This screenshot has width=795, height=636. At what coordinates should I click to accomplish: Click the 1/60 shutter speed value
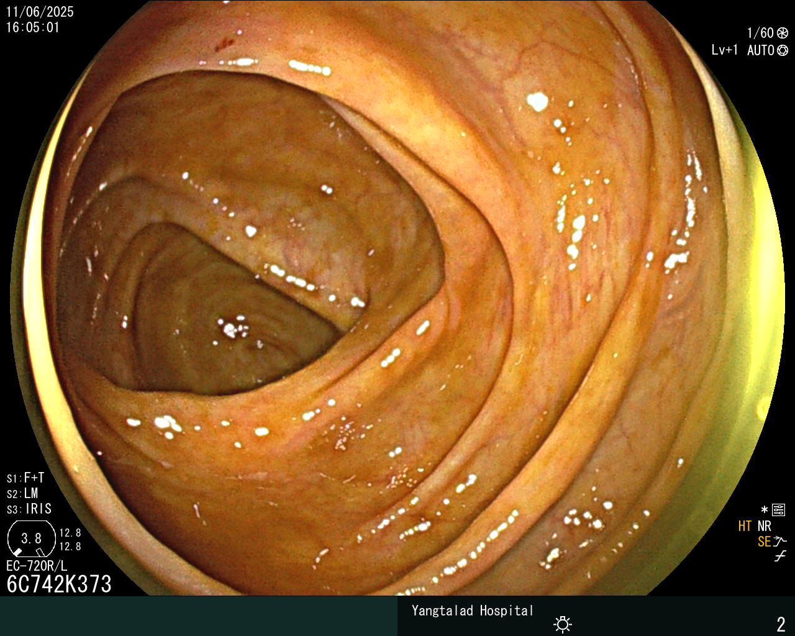pyautogui.click(x=760, y=33)
